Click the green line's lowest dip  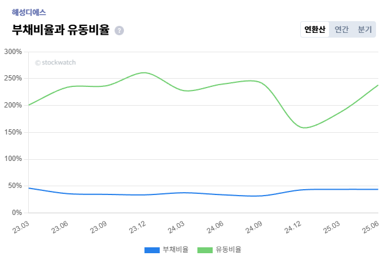(x=305, y=127)
